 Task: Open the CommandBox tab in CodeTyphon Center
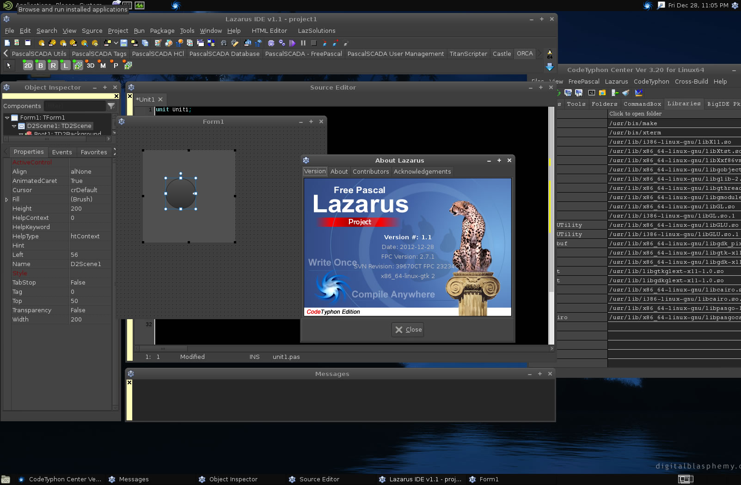coord(642,104)
